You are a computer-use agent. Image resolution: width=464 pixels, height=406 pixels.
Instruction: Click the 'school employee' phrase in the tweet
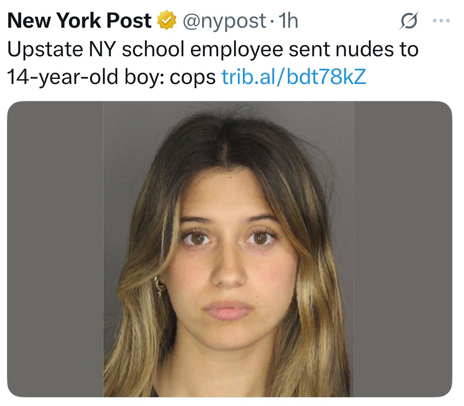203,50
